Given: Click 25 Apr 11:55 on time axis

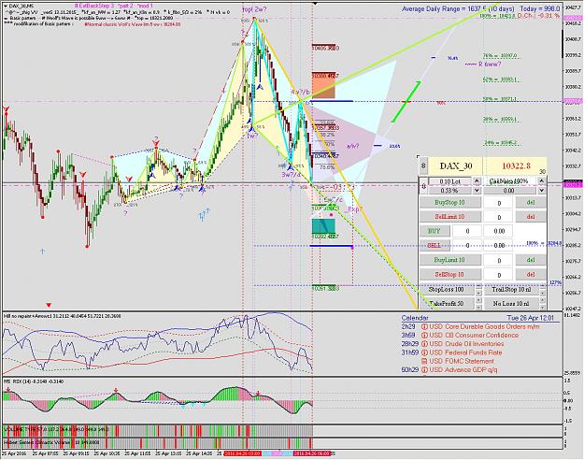Looking at the screenshot, I should point(136,453).
